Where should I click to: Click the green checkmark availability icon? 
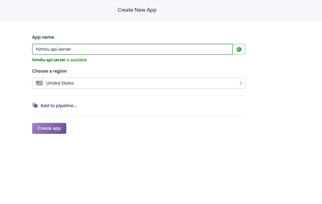pos(239,49)
